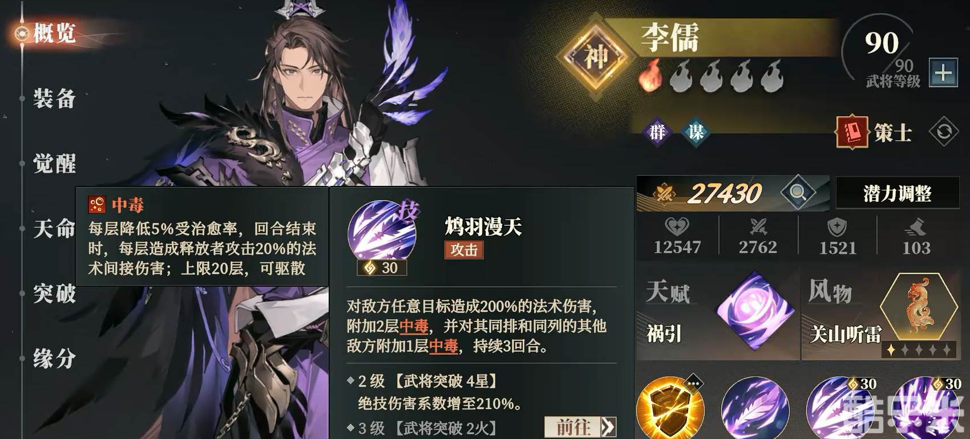Select the 祸引 talent skill icon
Viewport: 970px width, 439px height.
(755, 311)
